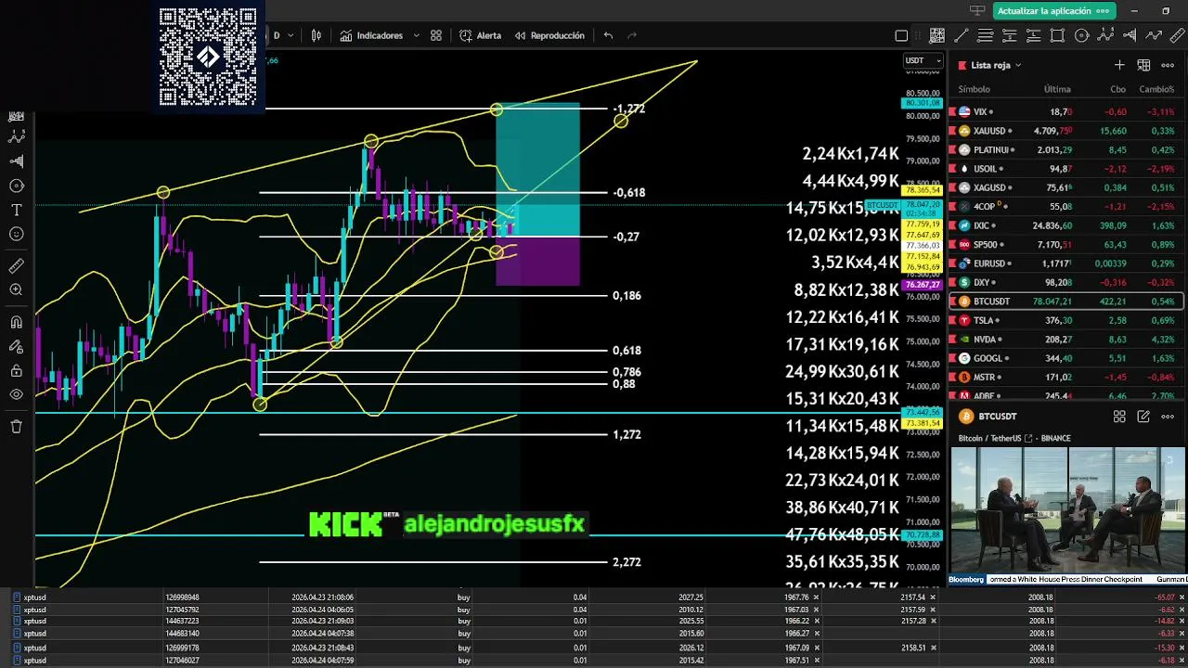The width and height of the screenshot is (1188, 668).
Task: Select the circle drawing tool in top toolbar
Action: click(1081, 35)
